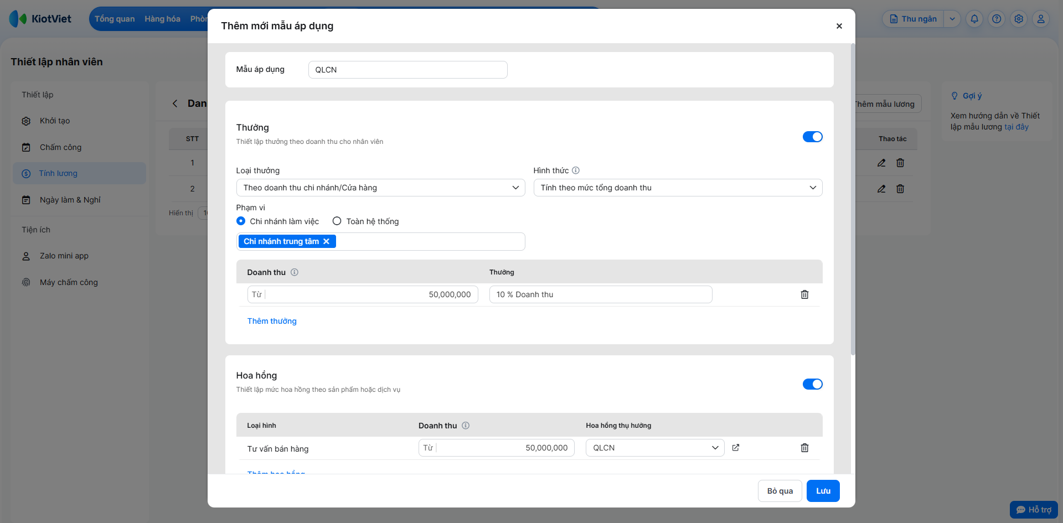Go to Máy chấm công in the sidebar
The width and height of the screenshot is (1063, 523).
point(80,282)
